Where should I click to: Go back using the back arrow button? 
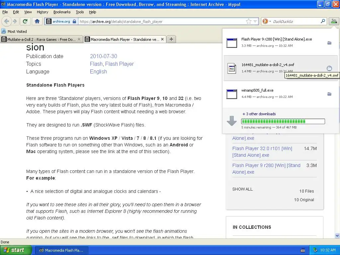7,21
